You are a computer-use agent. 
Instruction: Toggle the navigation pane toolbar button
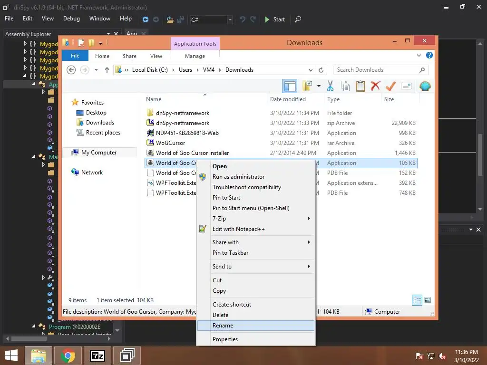click(x=290, y=86)
